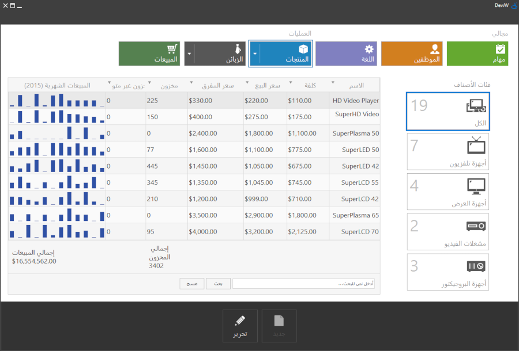Open the الزبائن (Customers) tie tile
This screenshot has height=351, width=519.
tap(219, 54)
